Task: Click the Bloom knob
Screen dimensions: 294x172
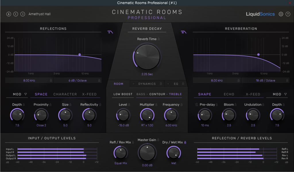Action: coord(229,115)
